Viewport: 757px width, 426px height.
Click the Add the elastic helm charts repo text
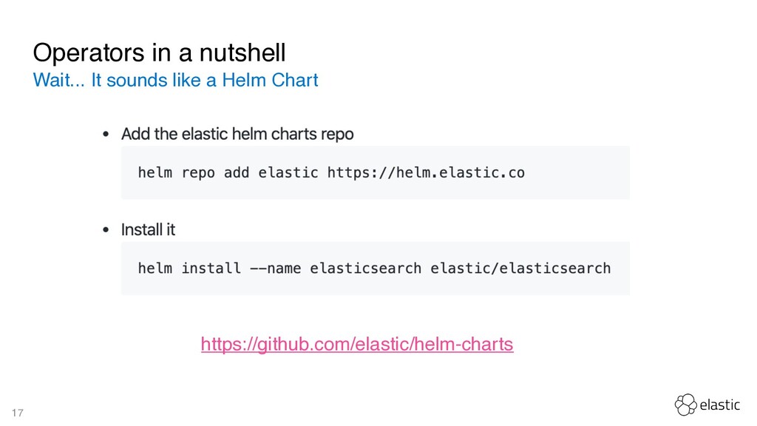[x=237, y=134]
